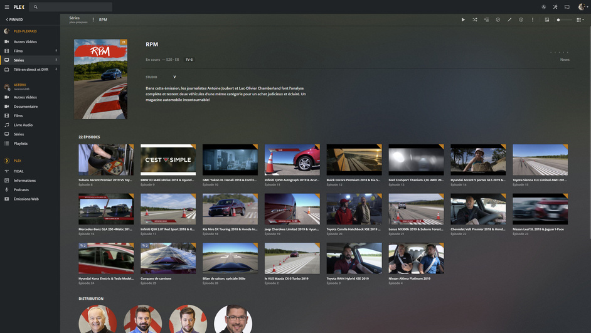The width and height of the screenshot is (591, 333).
Task: Collapse sidebar with the Pinned back chevron
Action: (x=14, y=19)
